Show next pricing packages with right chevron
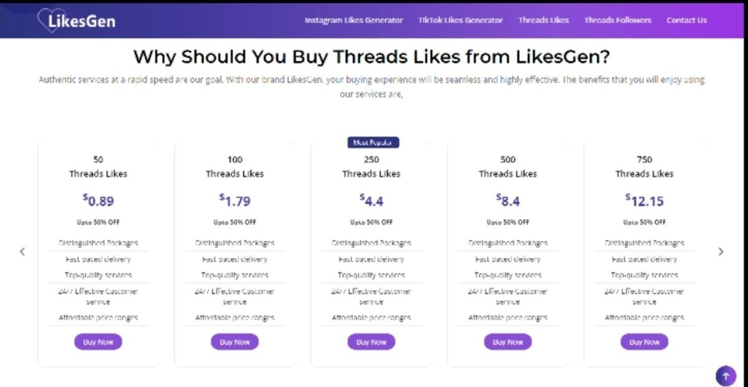 click(721, 252)
